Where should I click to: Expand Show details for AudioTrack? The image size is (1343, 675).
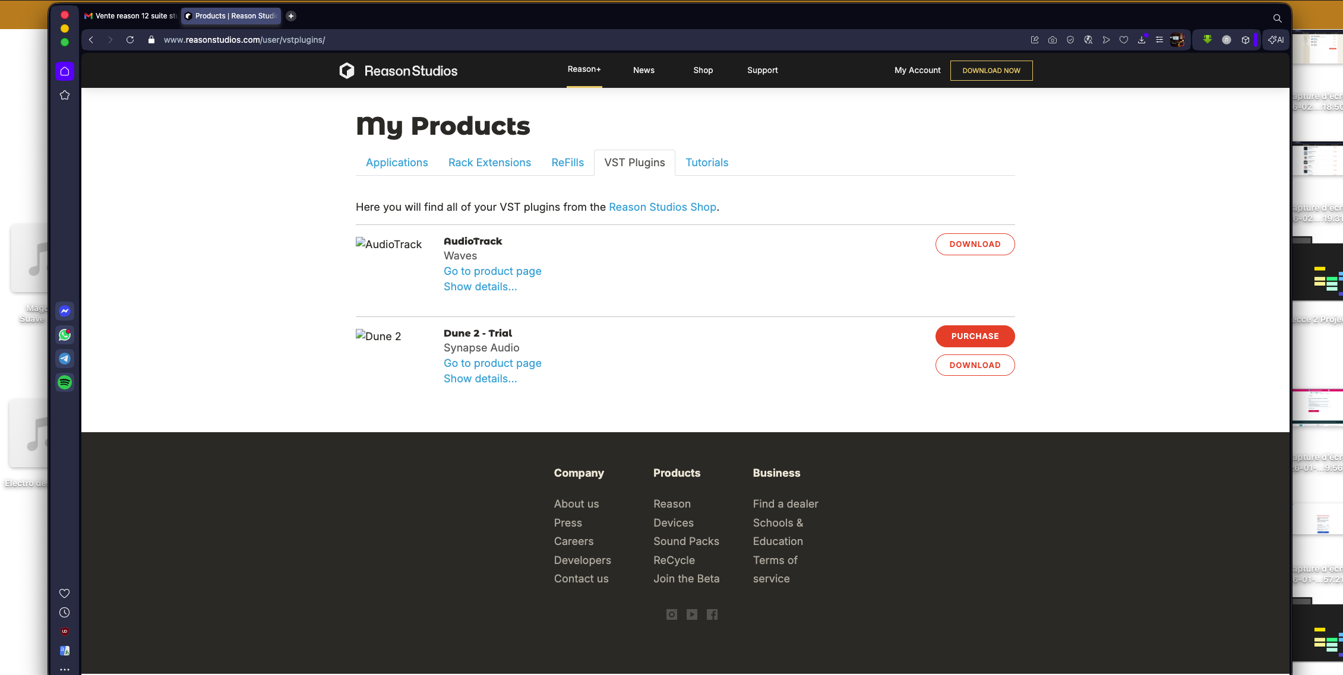481,287
